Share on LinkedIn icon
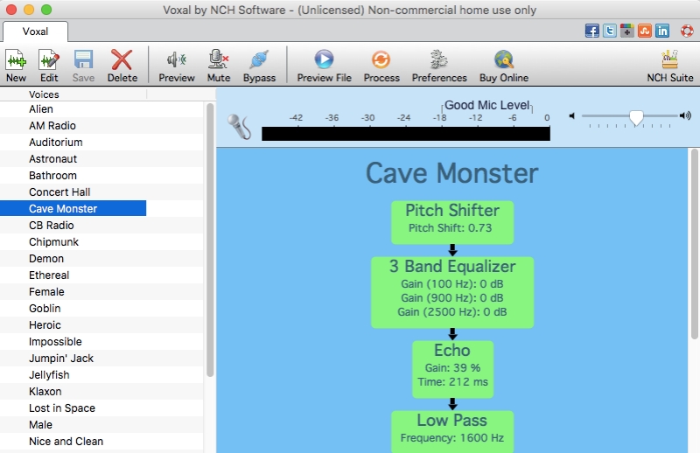 (662, 31)
